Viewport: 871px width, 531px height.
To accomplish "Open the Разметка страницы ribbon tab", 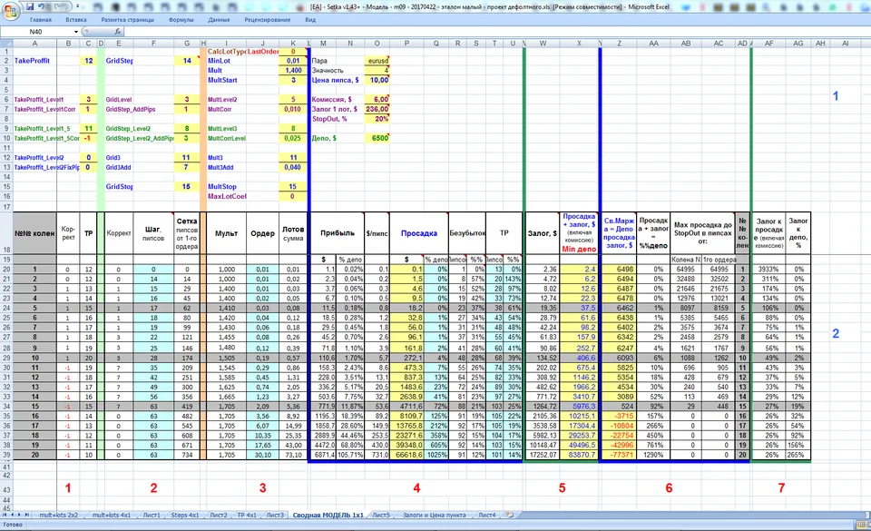I will 127,19.
